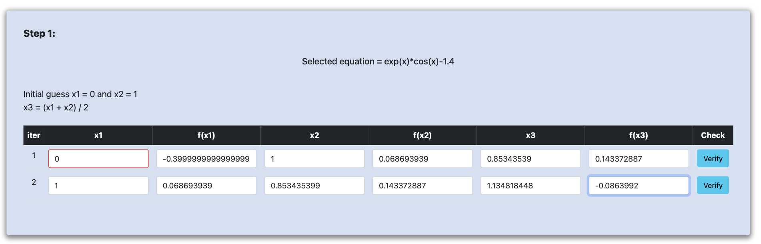This screenshot has height=244, width=761.
Task: Click the x1 input in iteration 1
Action: 98,159
